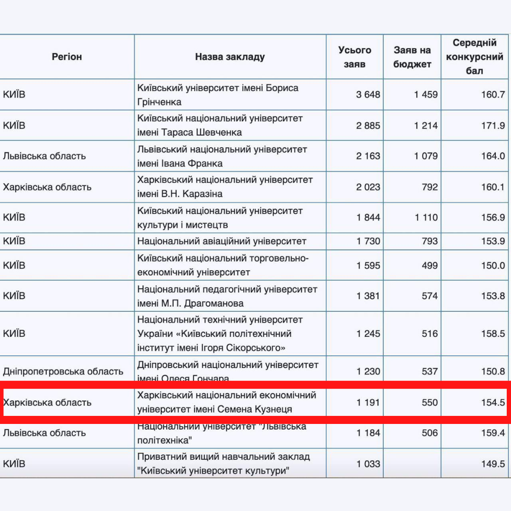Screen dimensions: 511x511
Task: Click the 'Заяв на бюджет' column header
Action: 412,57
